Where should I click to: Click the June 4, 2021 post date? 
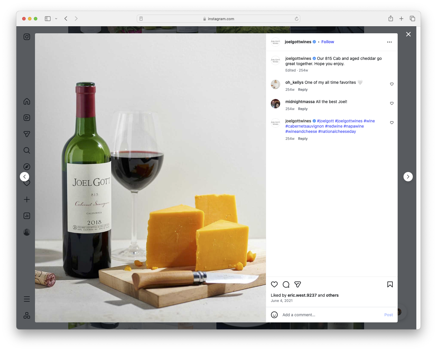(x=282, y=301)
